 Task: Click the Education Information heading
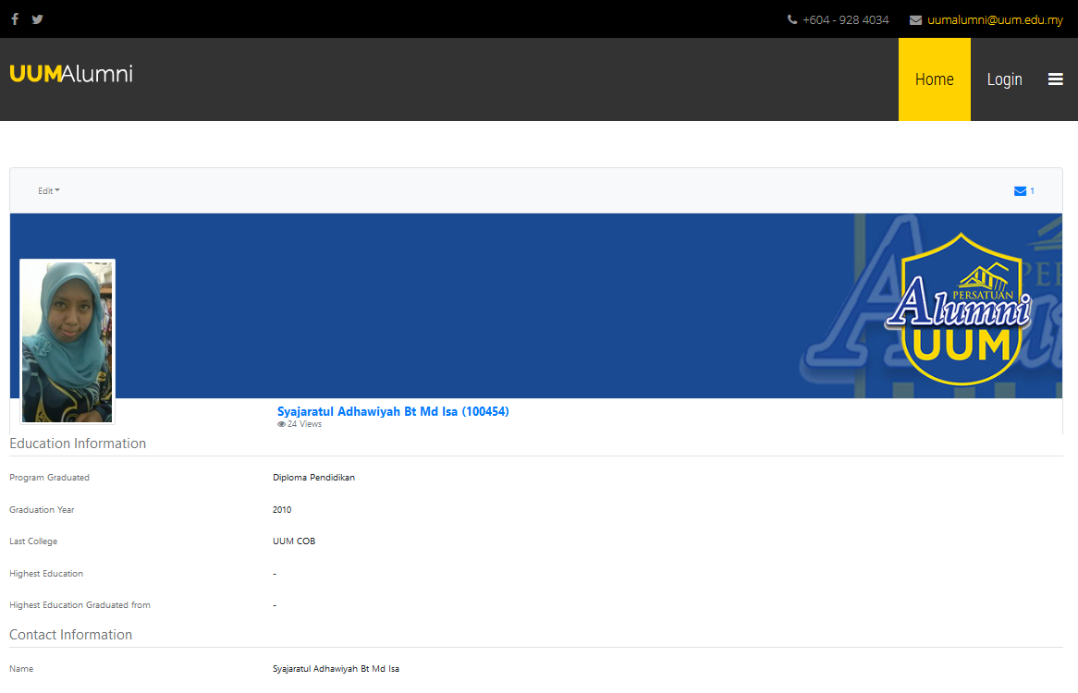(78, 444)
